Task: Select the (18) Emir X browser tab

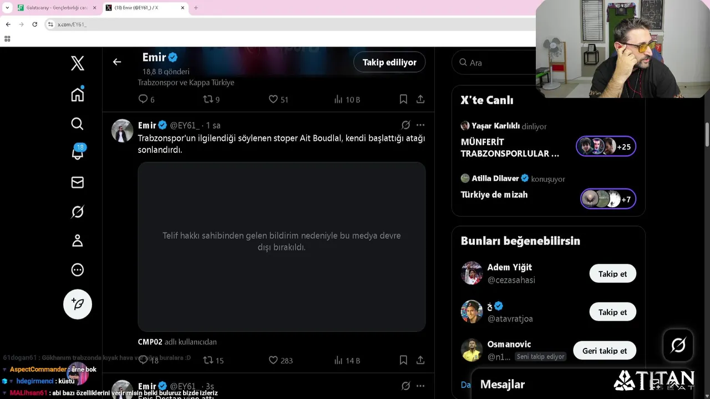Action: pyautogui.click(x=145, y=8)
